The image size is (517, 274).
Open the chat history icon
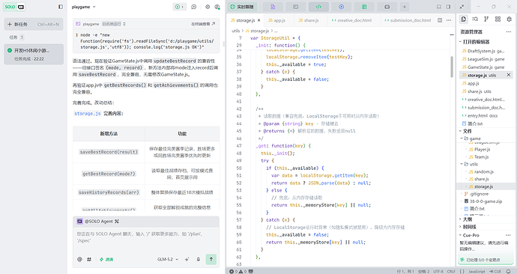[x=194, y=7]
